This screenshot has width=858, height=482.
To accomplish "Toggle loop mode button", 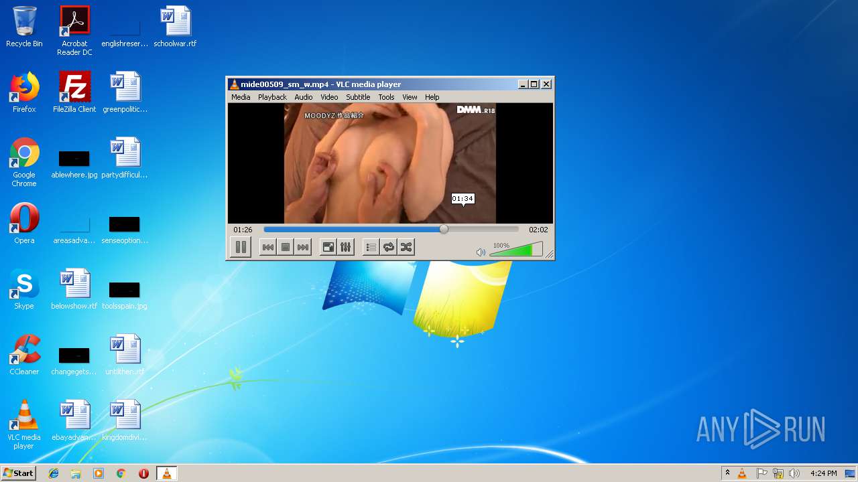I will coord(388,247).
